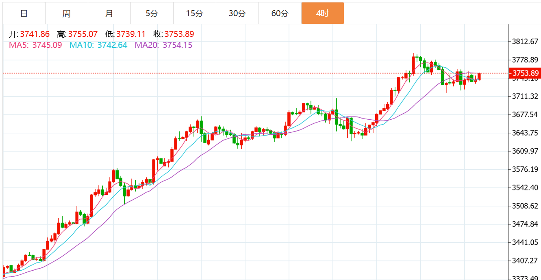
Task: Click the MA10 indicator value 3742.64
Action: [112, 45]
